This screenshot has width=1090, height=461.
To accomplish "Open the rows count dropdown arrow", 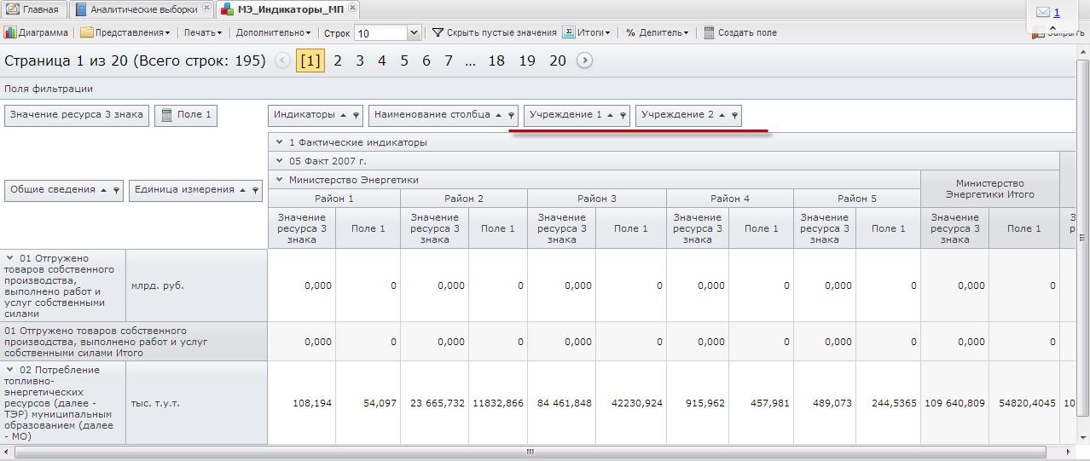I will tap(415, 33).
